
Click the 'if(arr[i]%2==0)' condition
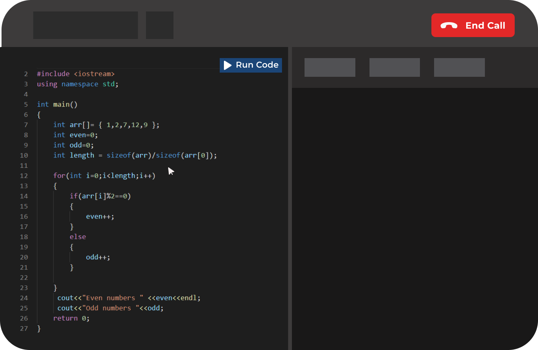[x=100, y=196]
